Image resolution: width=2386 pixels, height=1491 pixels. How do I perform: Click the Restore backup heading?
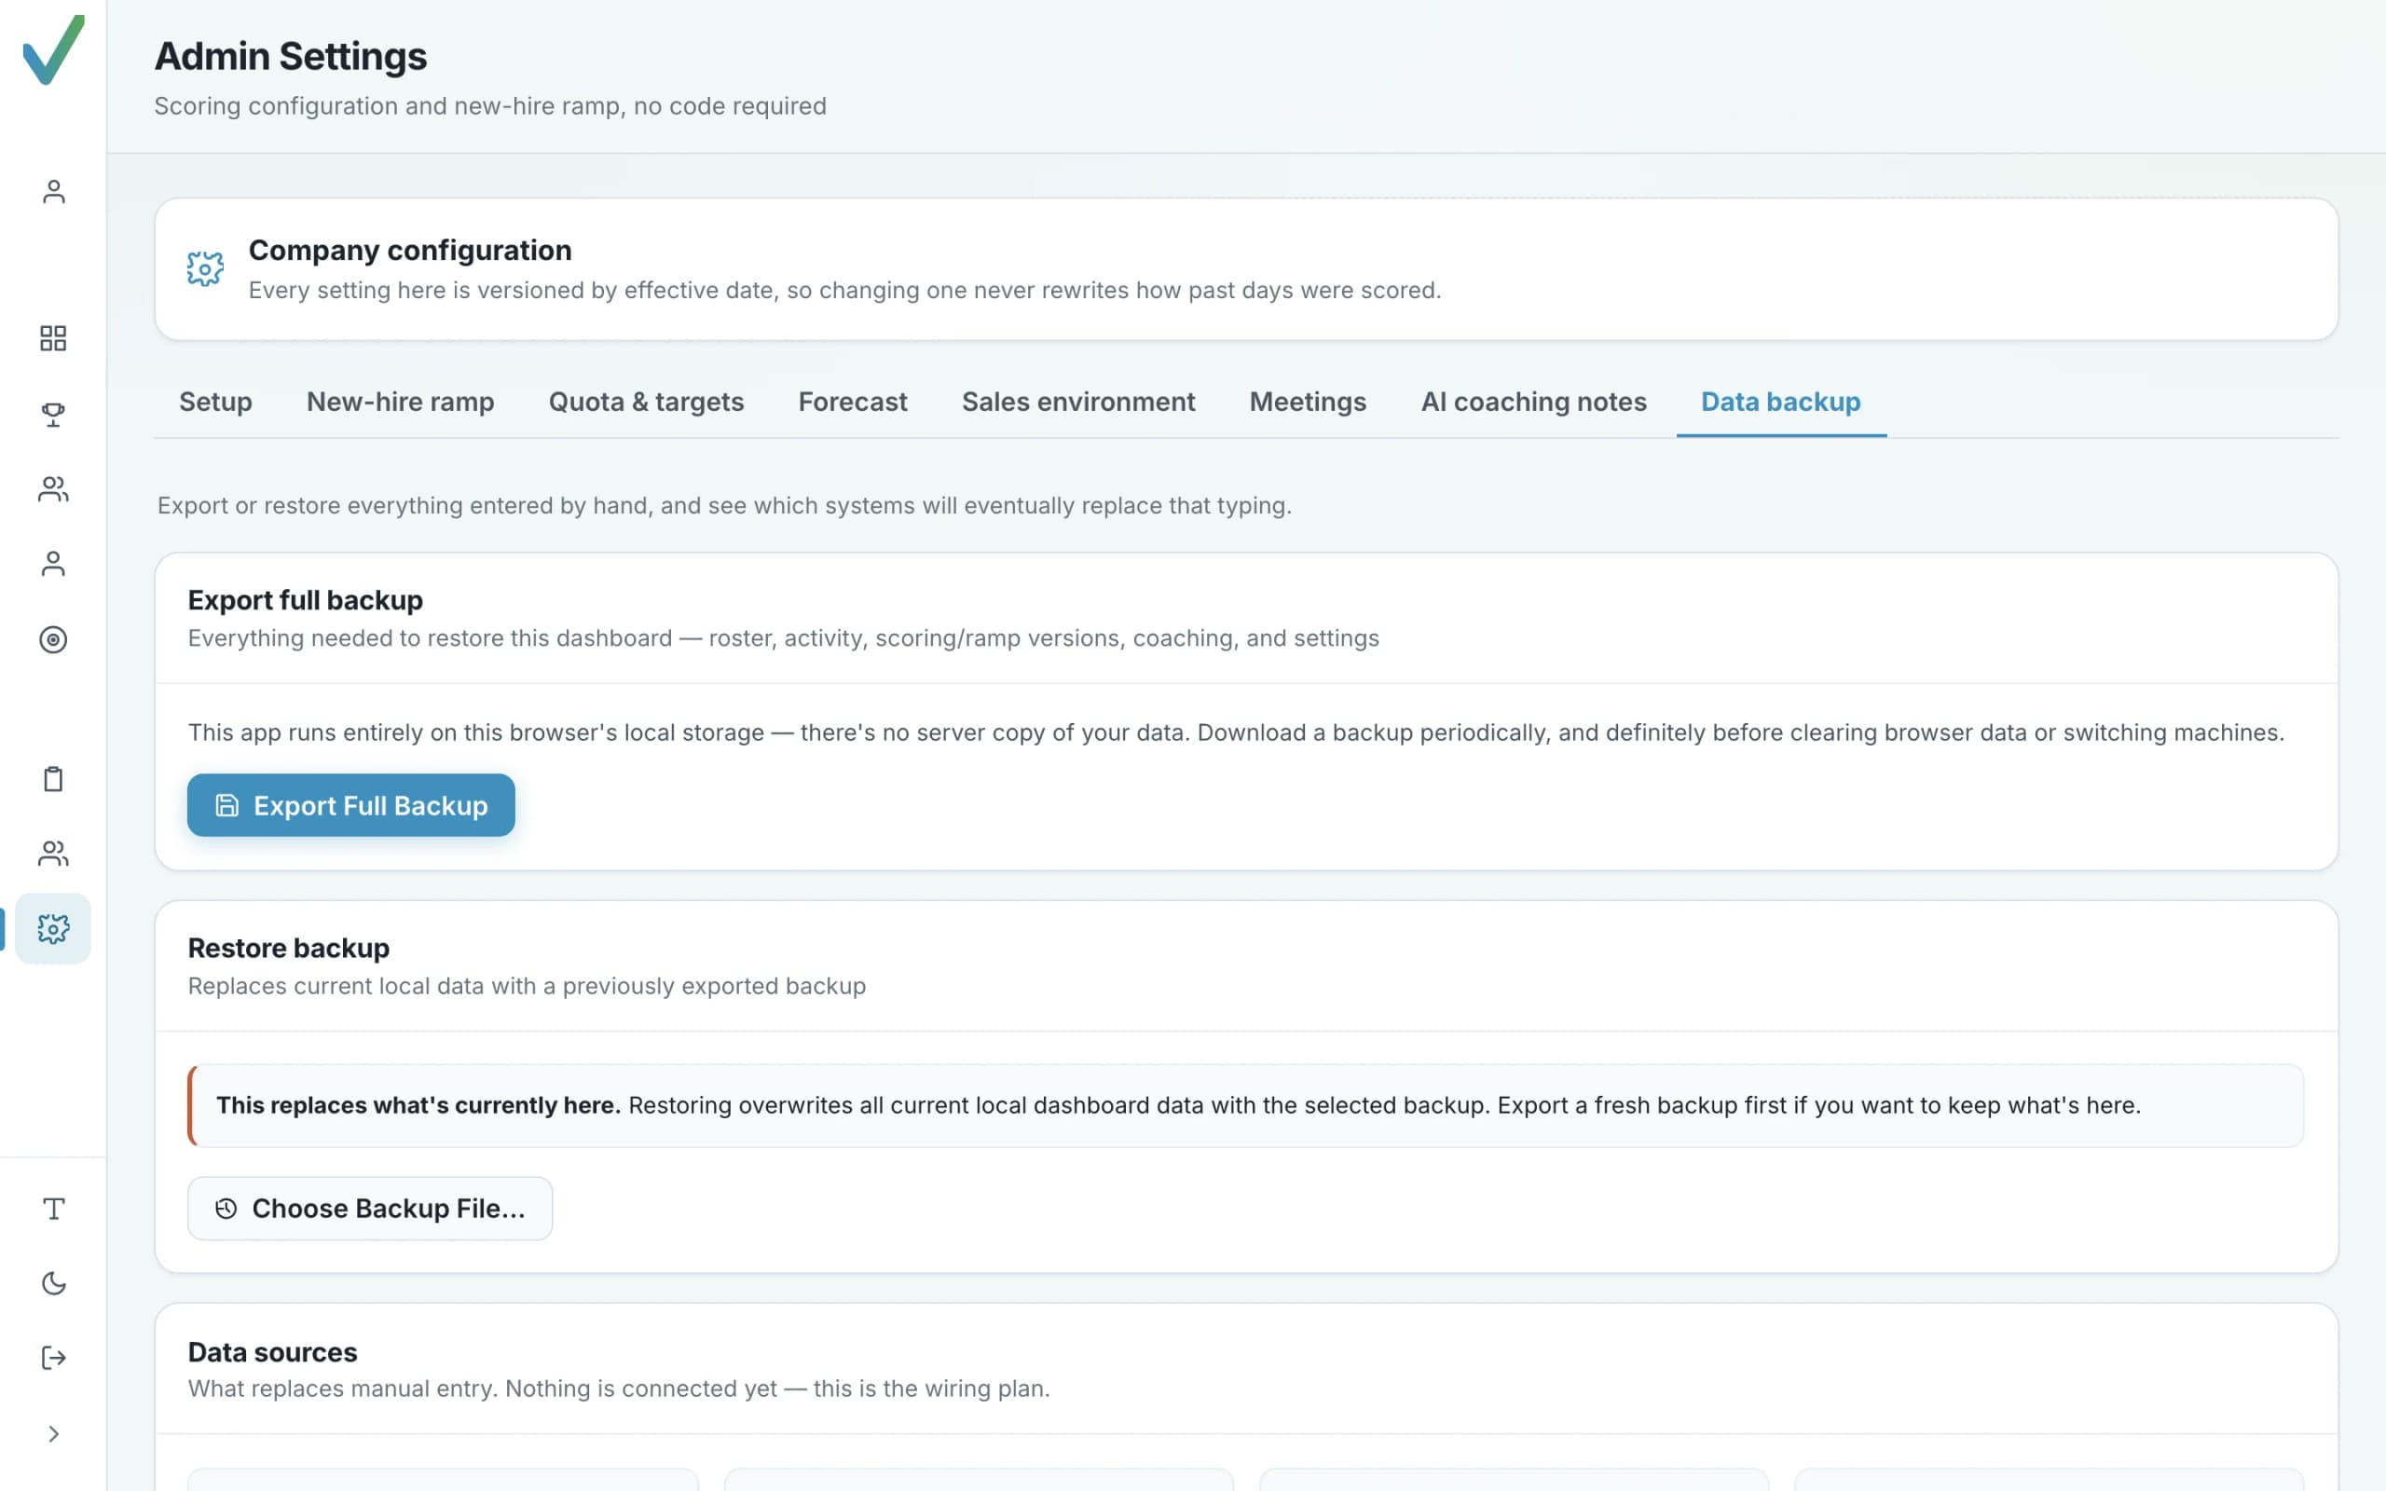[289, 948]
